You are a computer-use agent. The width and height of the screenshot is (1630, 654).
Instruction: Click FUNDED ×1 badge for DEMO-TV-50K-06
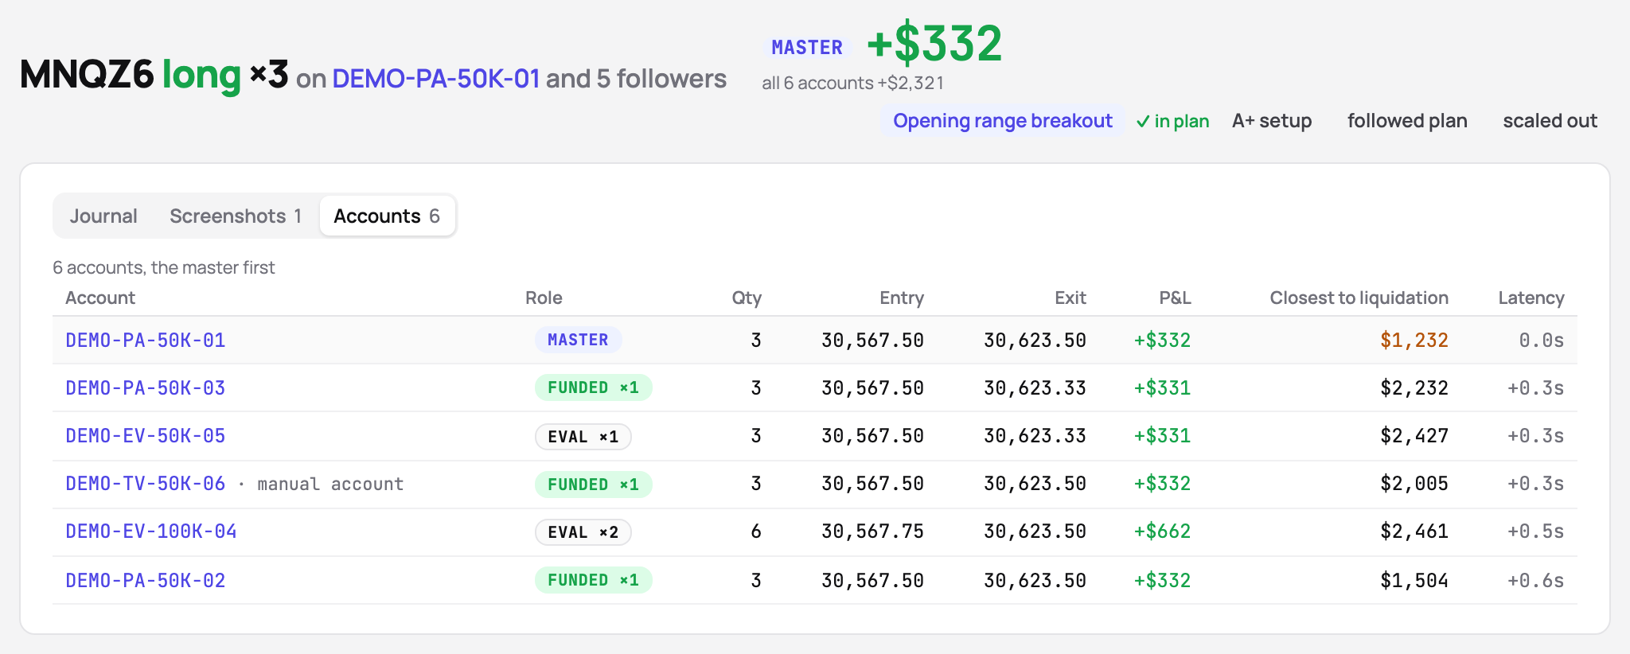593,485
